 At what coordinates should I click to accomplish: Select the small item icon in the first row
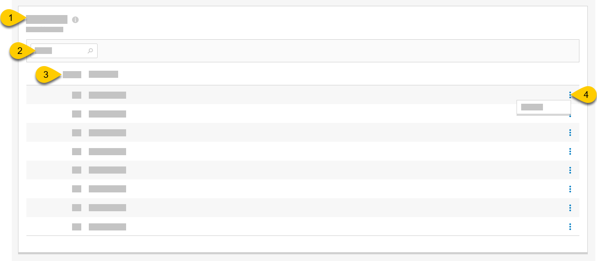point(77,95)
